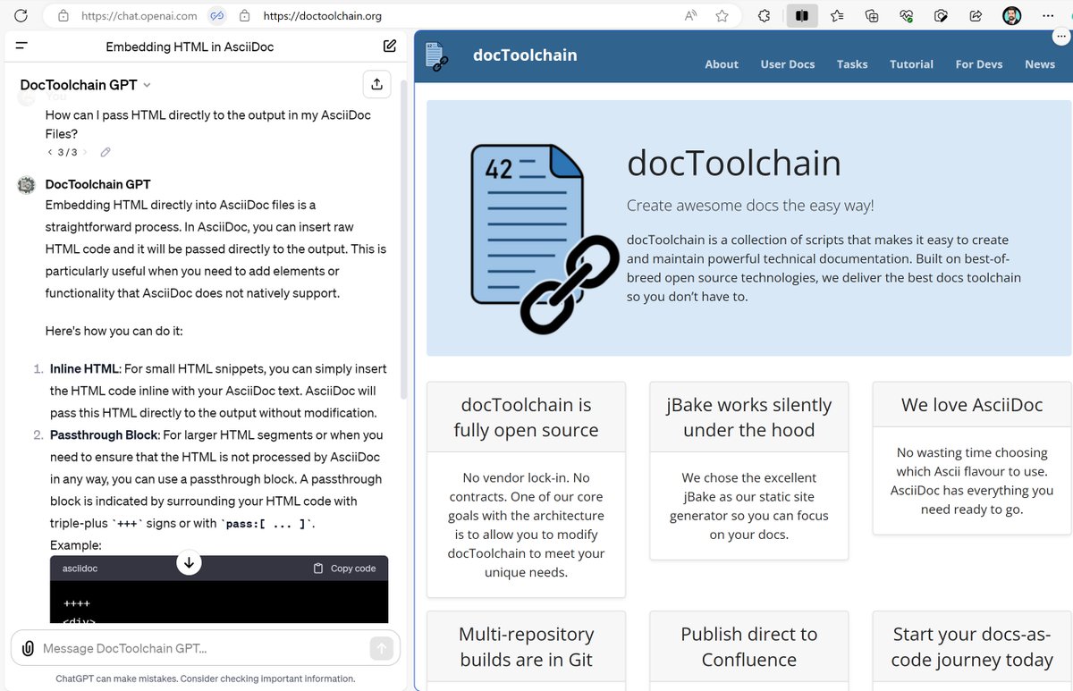Click the 'docToolchain is fully open source' card heading
This screenshot has width=1073, height=691.
point(526,417)
